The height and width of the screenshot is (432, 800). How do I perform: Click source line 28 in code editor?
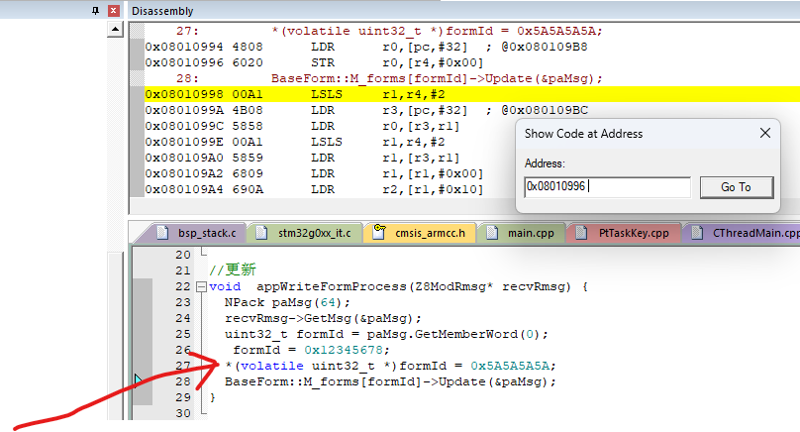(390, 381)
